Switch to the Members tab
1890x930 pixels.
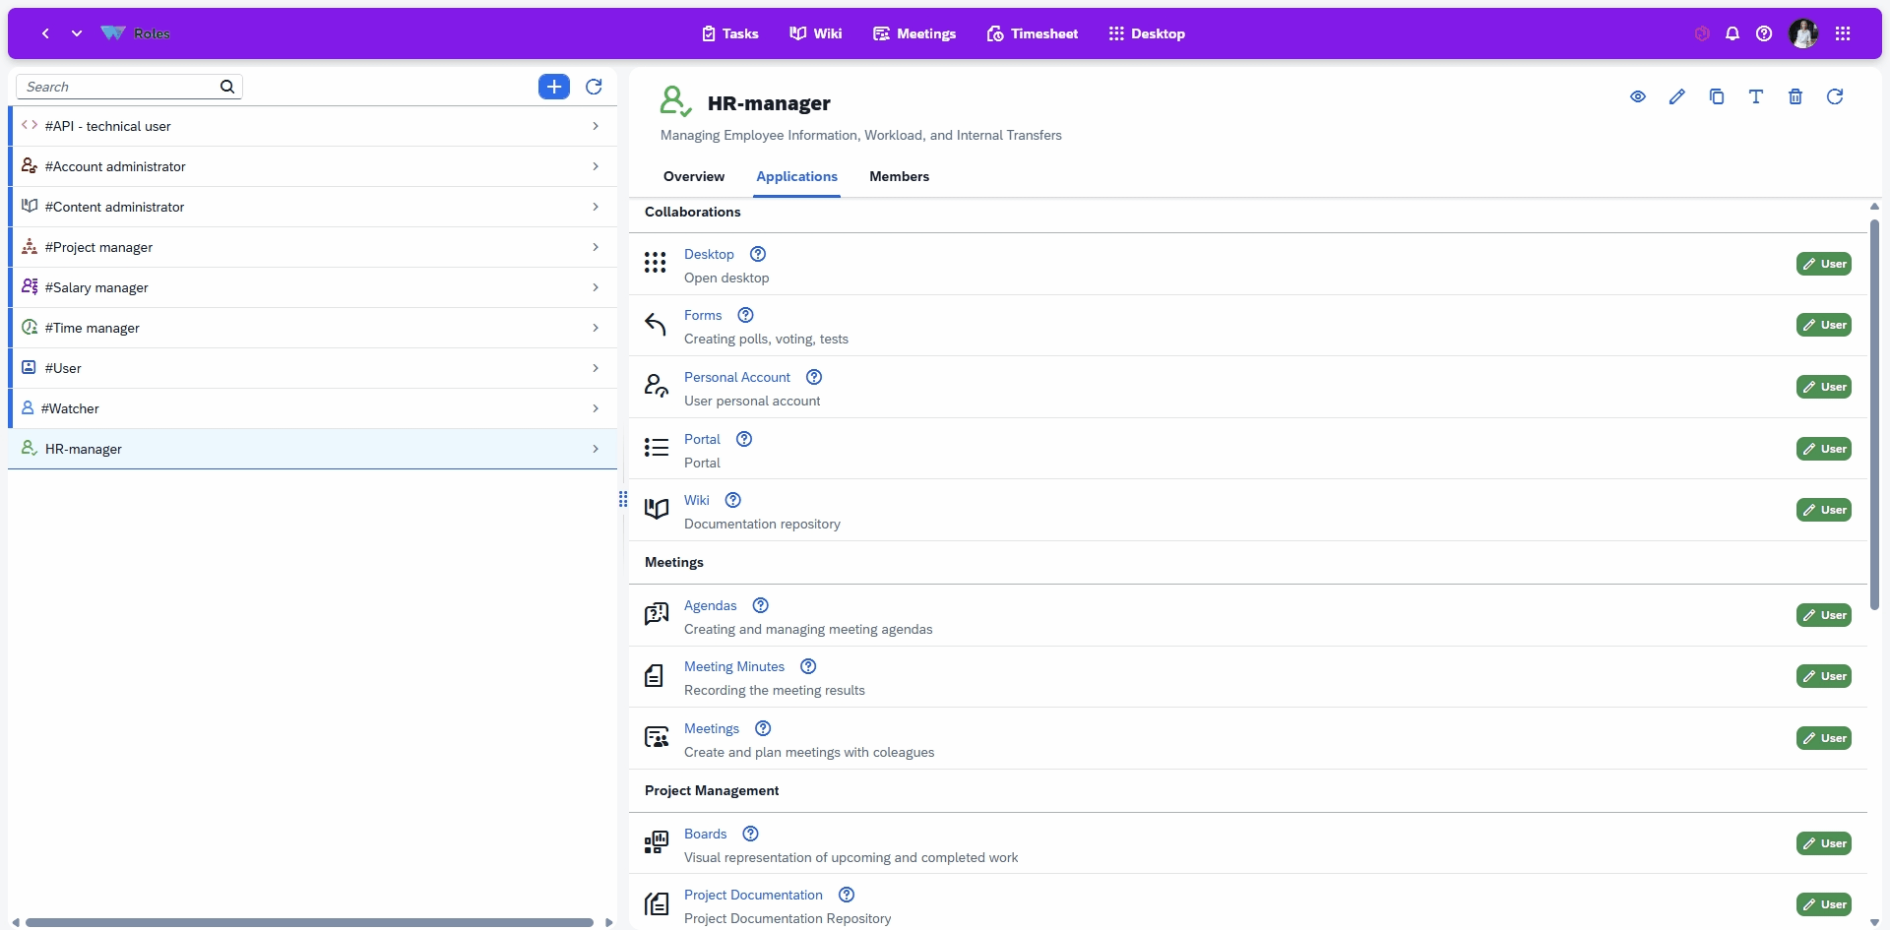899,177
